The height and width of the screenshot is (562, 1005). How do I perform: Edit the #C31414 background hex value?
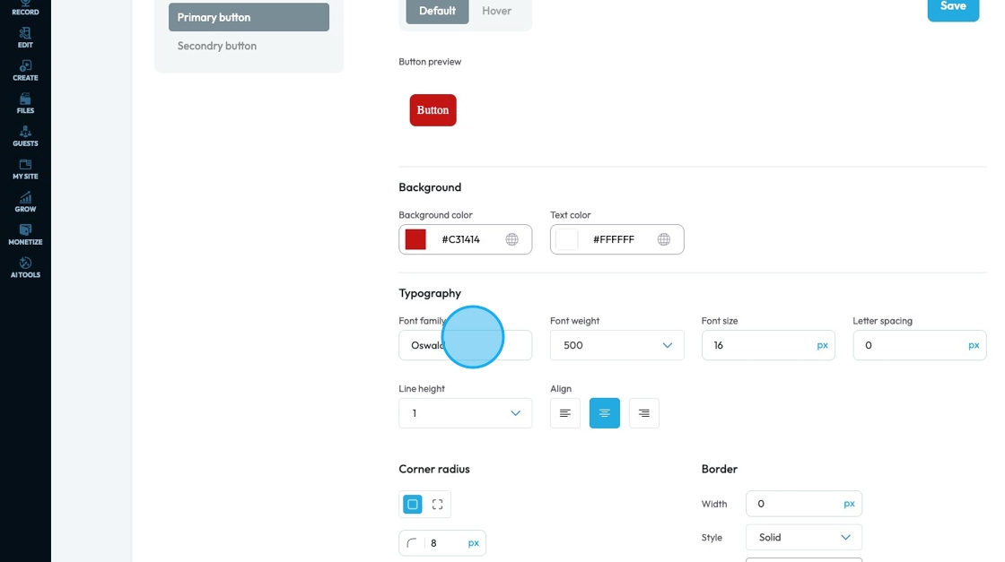click(461, 239)
